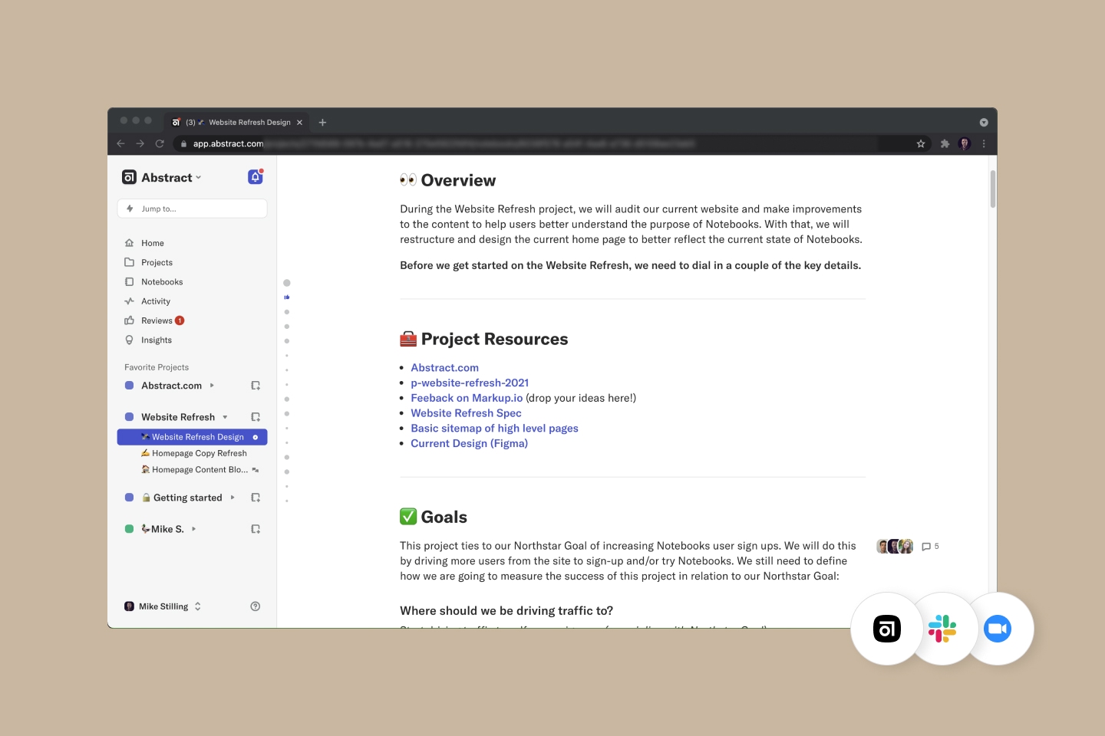Viewport: 1105px width, 736px height.
Task: Open browser extensions puzzle icon
Action: (945, 143)
